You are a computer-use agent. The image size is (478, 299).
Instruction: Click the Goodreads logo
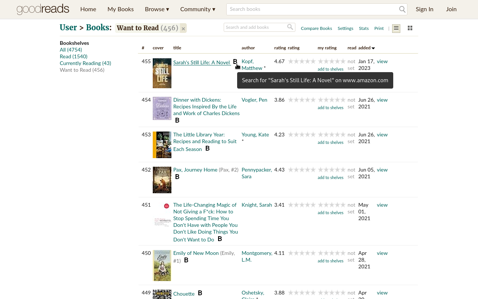(x=43, y=9)
